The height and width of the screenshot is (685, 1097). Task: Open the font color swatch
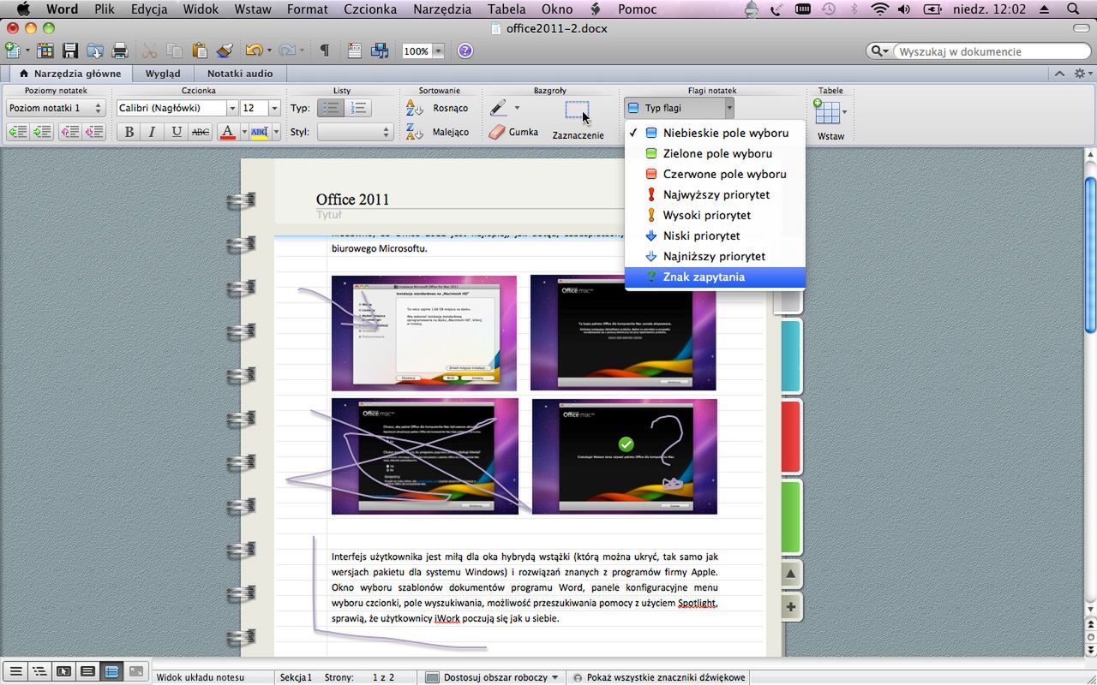[227, 131]
